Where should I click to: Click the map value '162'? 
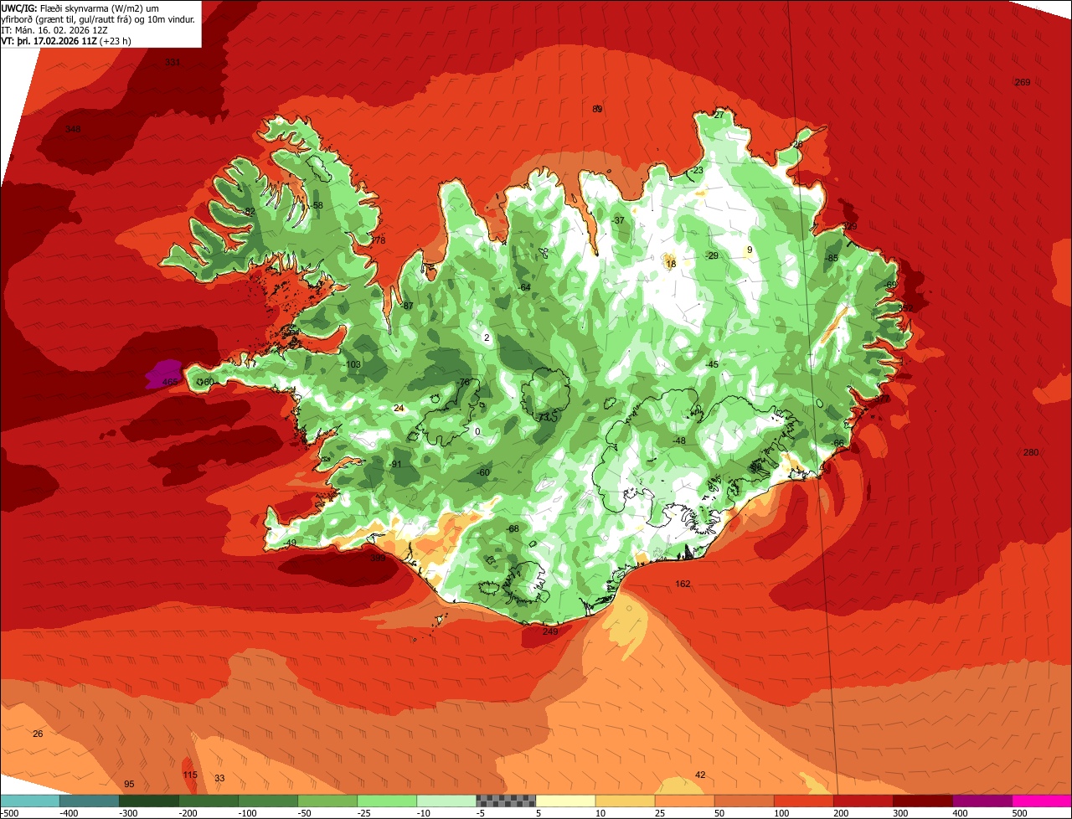[683, 584]
